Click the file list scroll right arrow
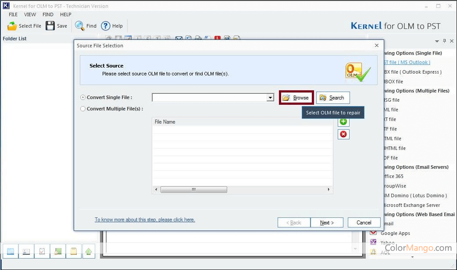457x270 pixels. [x=328, y=190]
